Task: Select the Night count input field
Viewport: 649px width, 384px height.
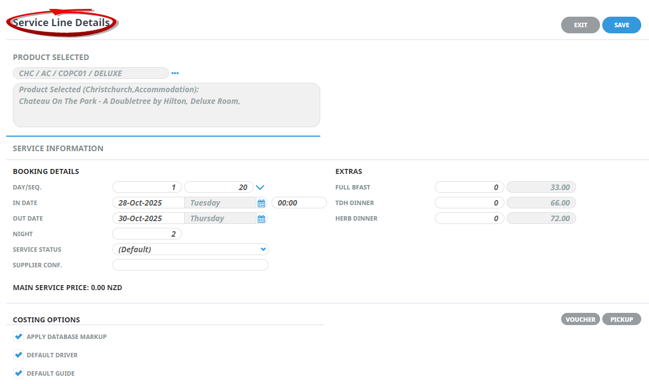Action: pyautogui.click(x=147, y=234)
